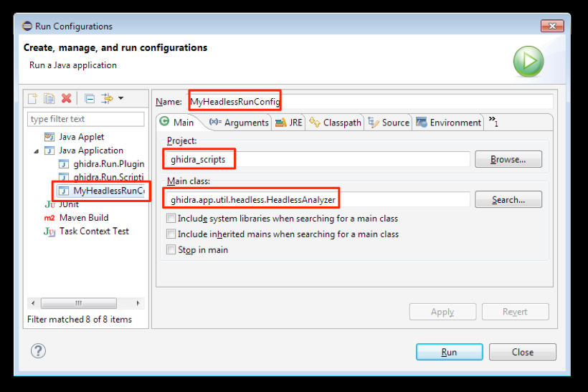588x392 pixels.
Task: Switch to the Arguments tab
Action: click(239, 123)
